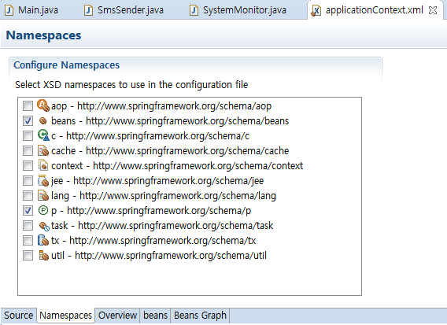Screen dimensions: 447x325
Task: Enable the aop namespace checkbox
Action: click(x=28, y=106)
